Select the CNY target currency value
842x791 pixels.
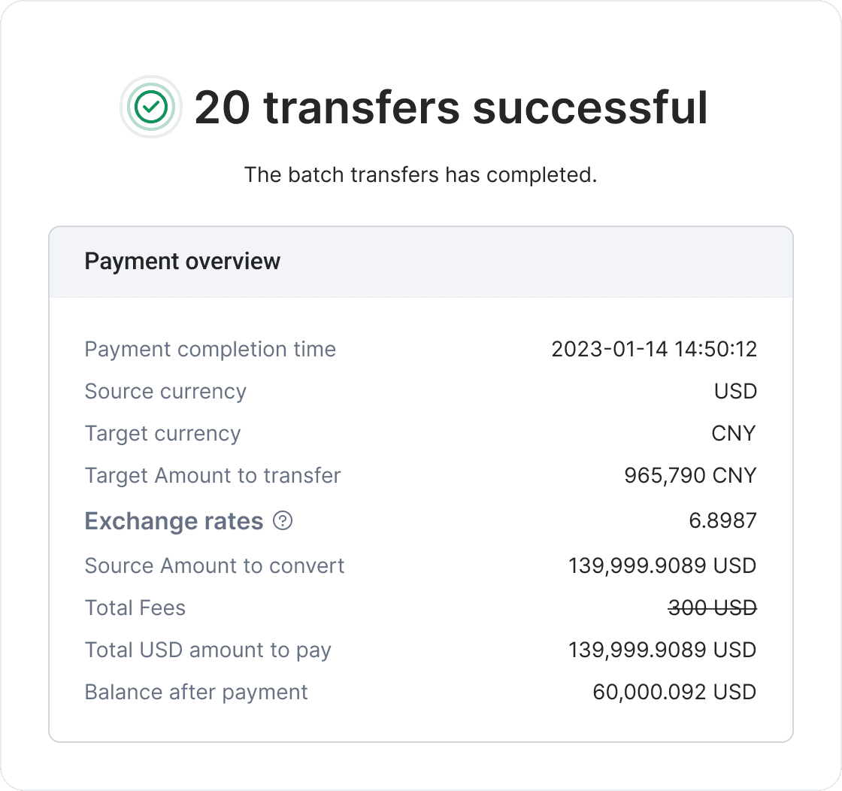coord(734,433)
